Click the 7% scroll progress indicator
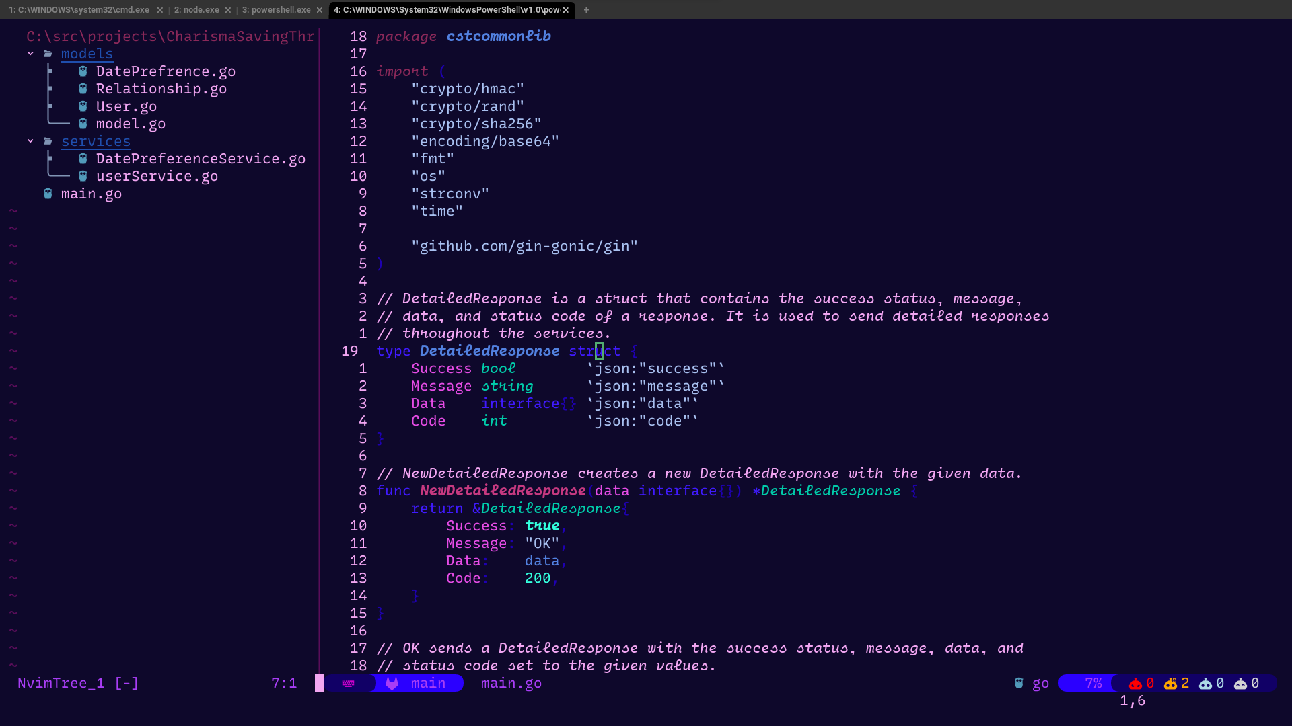The width and height of the screenshot is (1292, 726). coord(1093,683)
